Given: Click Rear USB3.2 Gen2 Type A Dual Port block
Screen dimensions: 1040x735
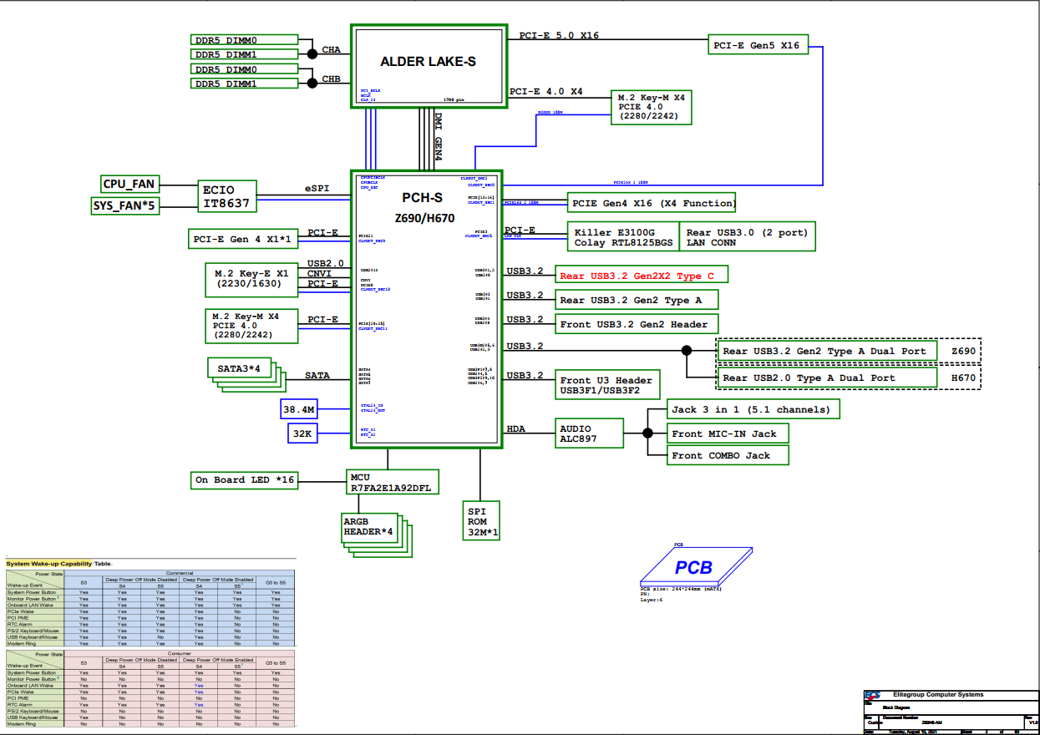Looking at the screenshot, I should 827,352.
